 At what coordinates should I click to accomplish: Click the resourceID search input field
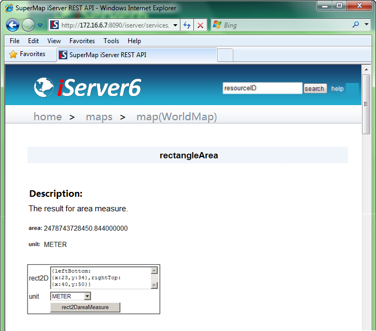pos(262,88)
